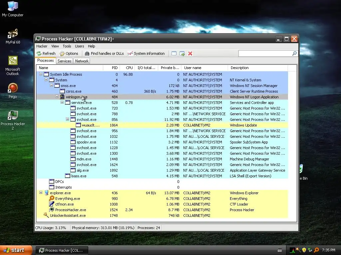The height and width of the screenshot is (255, 341).
Task: Click the Refresh toolbar button
Action: (46, 53)
